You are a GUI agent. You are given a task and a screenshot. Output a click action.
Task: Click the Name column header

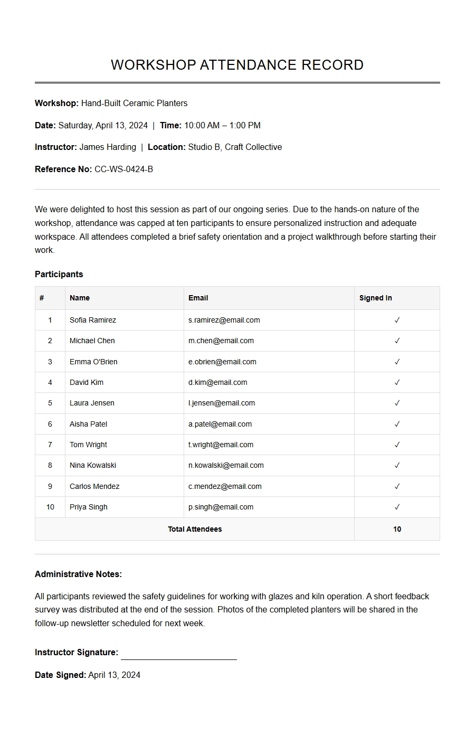[x=80, y=298]
